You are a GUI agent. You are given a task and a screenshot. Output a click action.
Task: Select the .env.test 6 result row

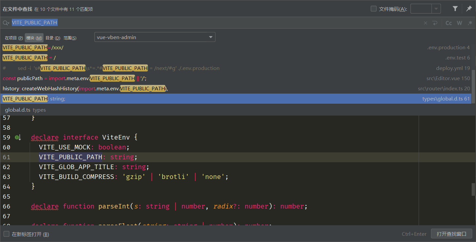pos(236,58)
